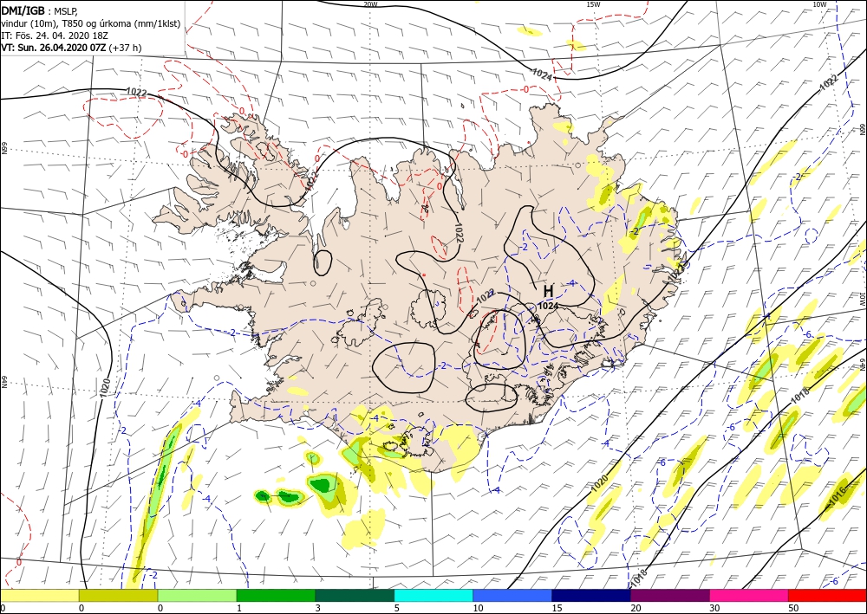Click the 1024 value beneath the H marker

point(547,306)
